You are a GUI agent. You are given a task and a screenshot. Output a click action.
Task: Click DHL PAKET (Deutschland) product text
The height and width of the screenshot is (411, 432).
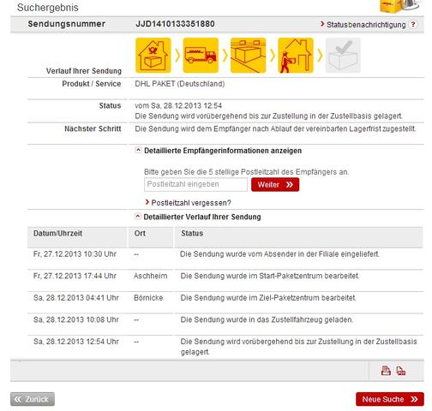pyautogui.click(x=180, y=84)
